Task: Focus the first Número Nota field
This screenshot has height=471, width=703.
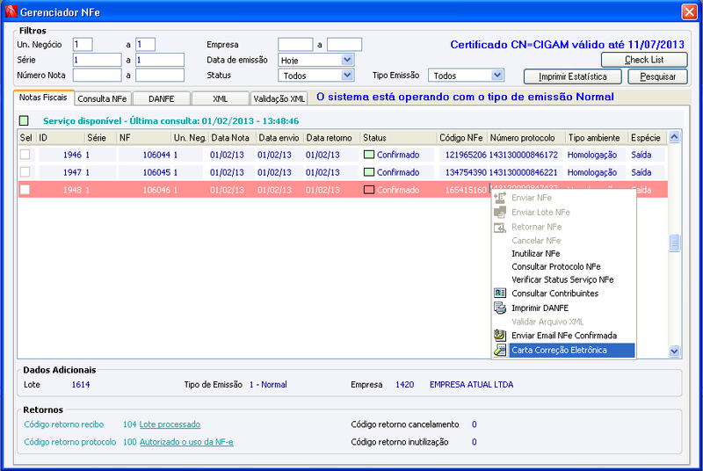Action: [98, 76]
